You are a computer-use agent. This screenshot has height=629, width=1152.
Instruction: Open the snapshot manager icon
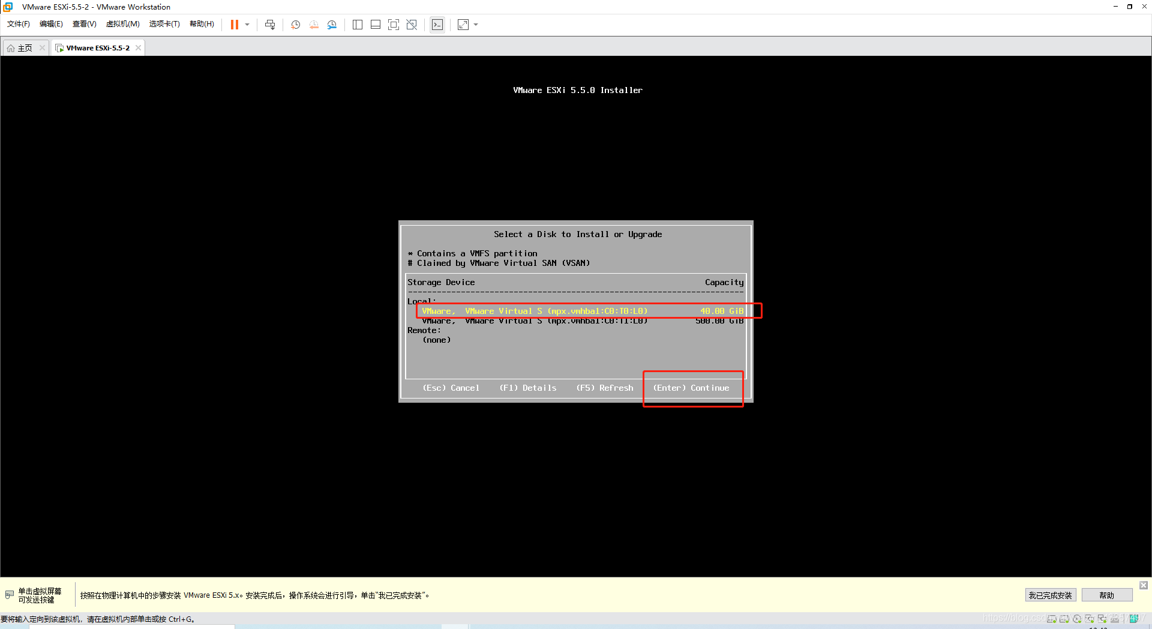(332, 25)
